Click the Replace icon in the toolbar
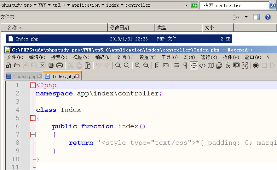Screen dimensions: 277x170 (x=126, y=65)
